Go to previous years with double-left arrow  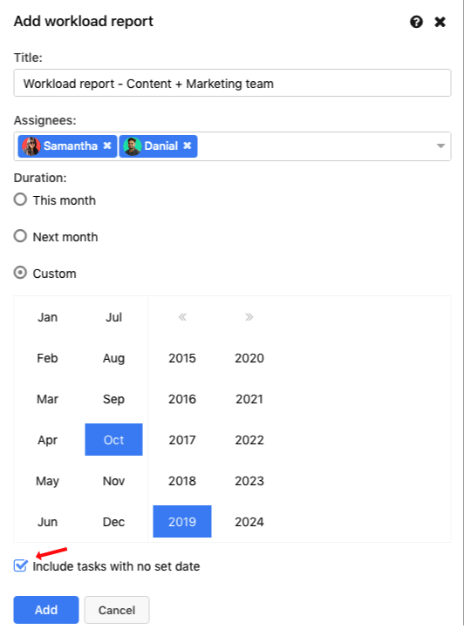[x=182, y=317]
